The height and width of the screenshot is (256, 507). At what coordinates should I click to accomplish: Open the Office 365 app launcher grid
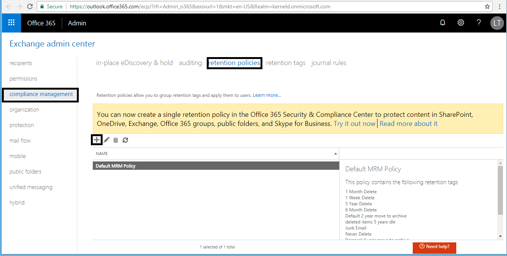point(11,23)
